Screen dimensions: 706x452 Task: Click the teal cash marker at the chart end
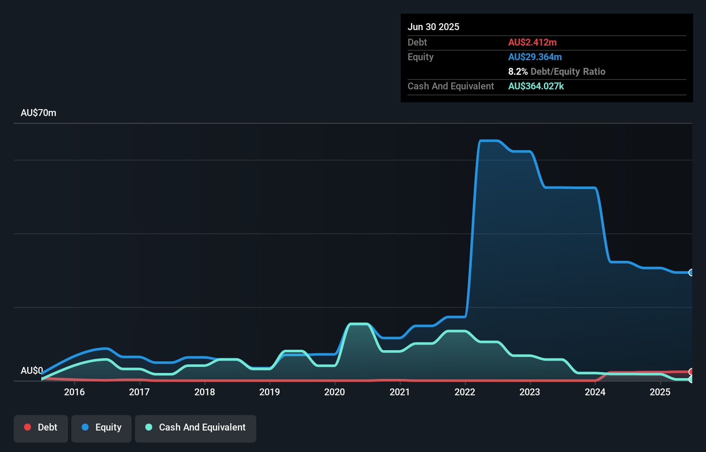[691, 380]
